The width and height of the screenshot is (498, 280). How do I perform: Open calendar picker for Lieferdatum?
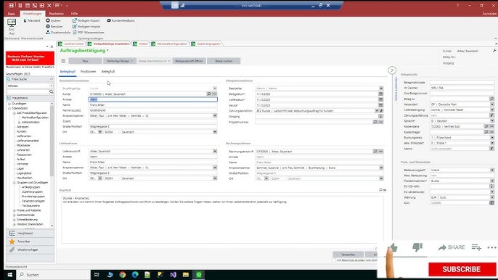pyautogui.click(x=380, y=99)
